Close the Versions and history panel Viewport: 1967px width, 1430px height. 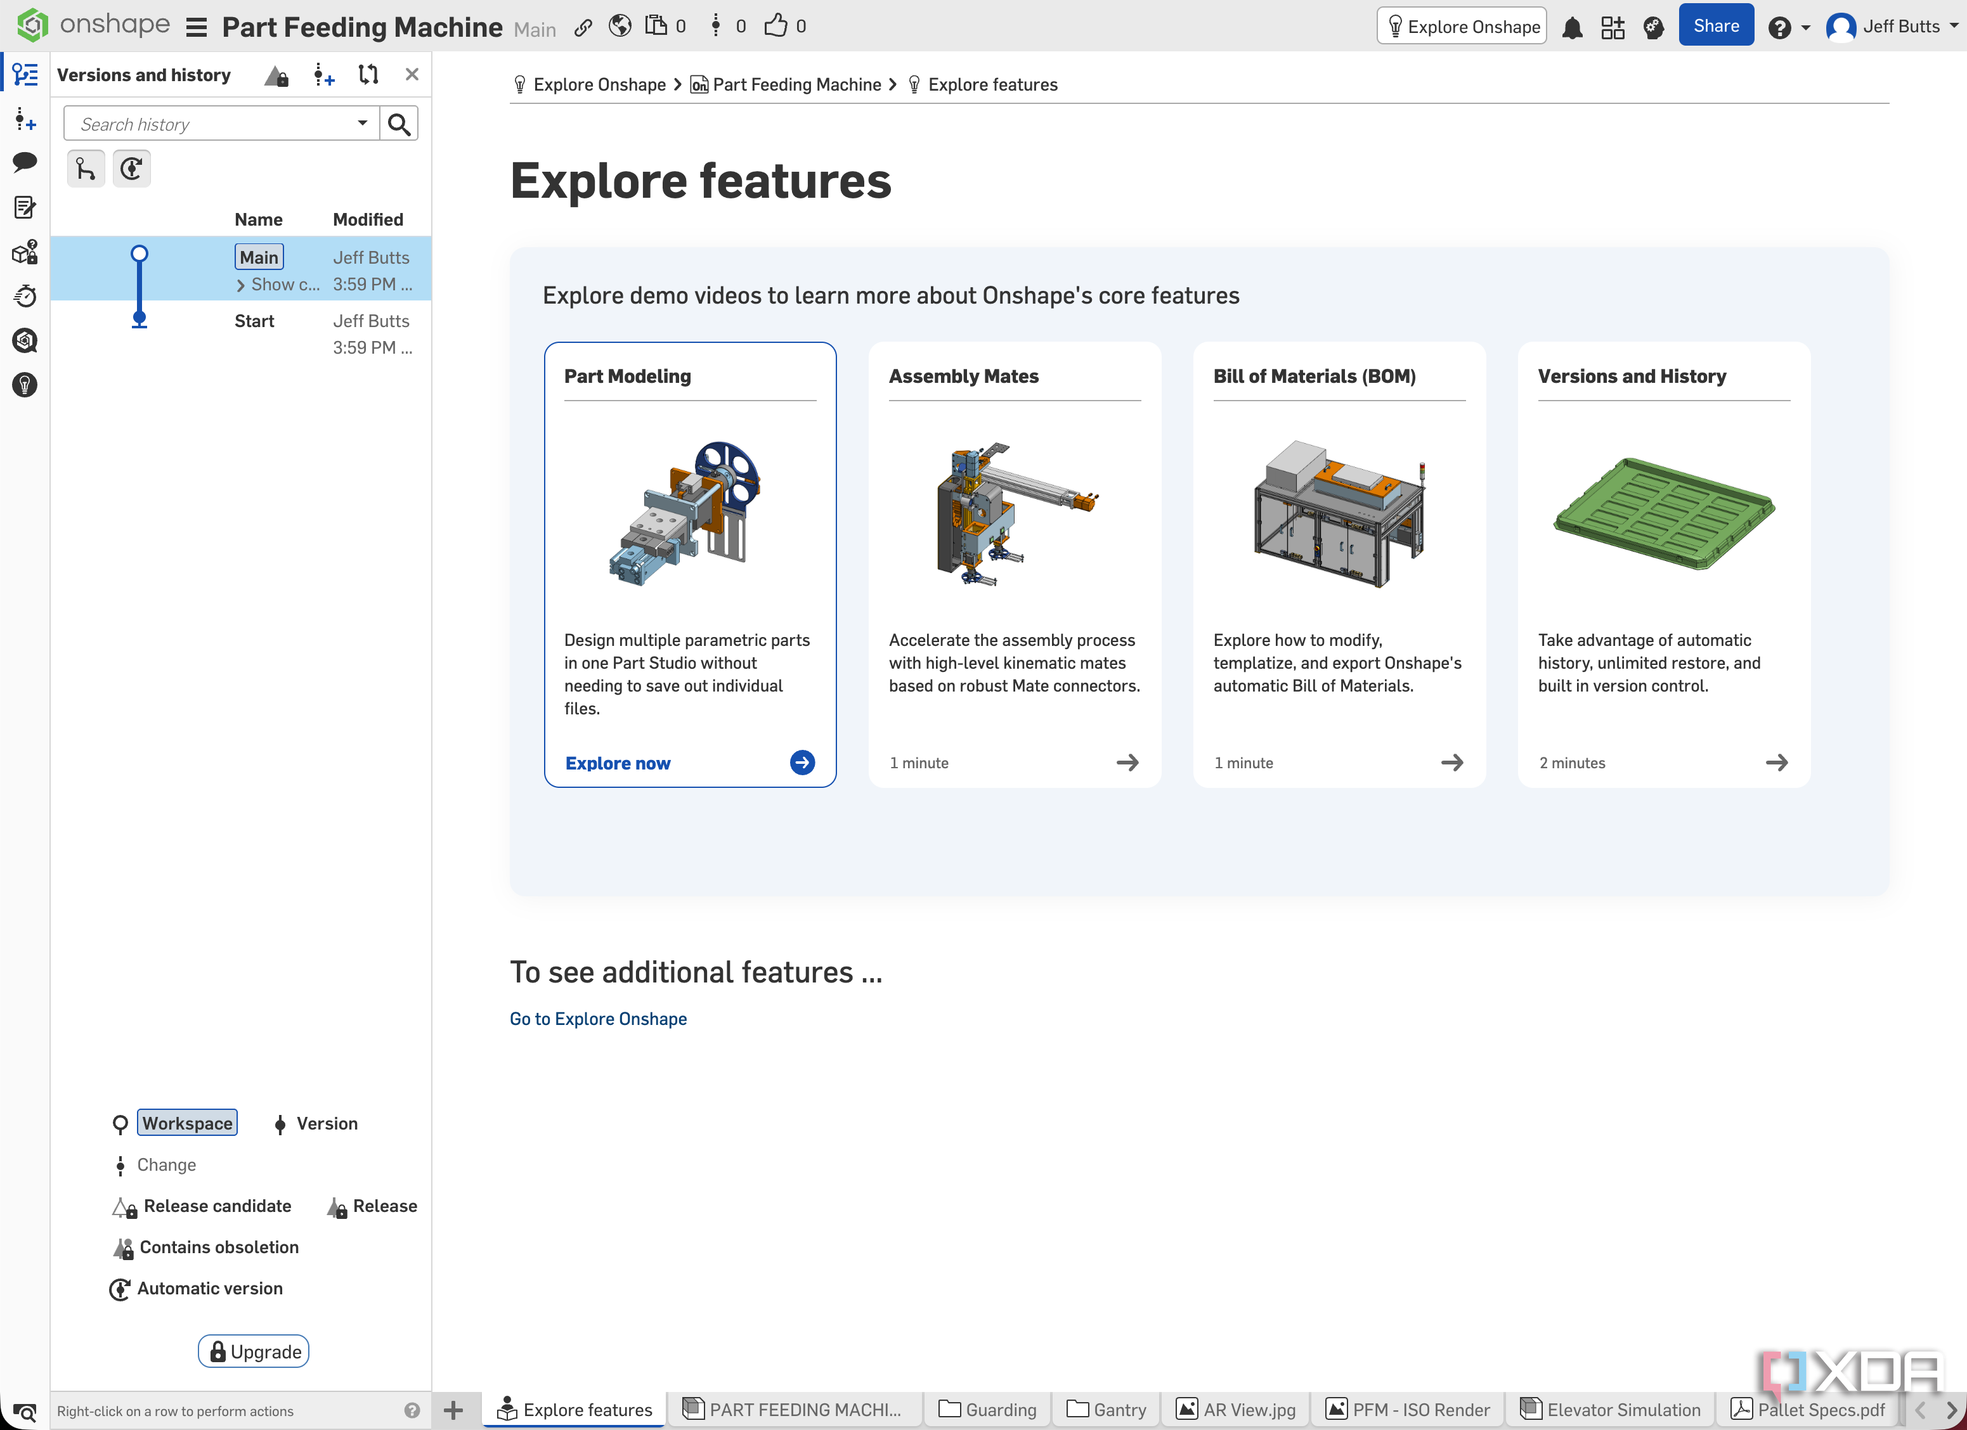point(412,75)
